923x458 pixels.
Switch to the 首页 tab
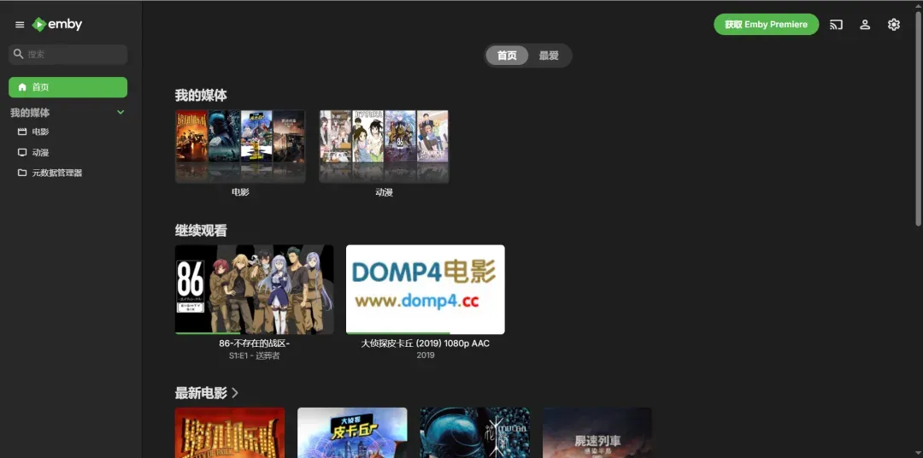(507, 56)
